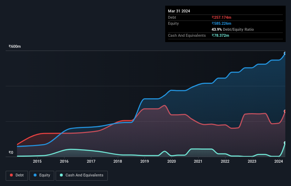This screenshot has width=291, height=186.
Task: Click the ₹78.372m cash value in tooltip
Action: (220, 35)
